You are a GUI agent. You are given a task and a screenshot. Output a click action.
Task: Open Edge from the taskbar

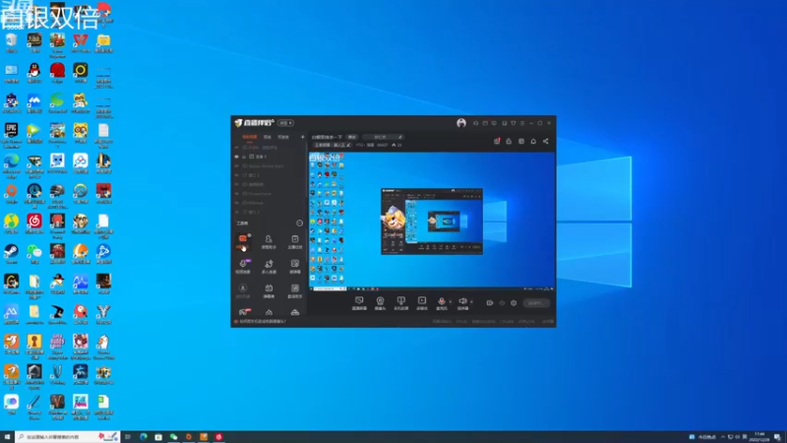coord(143,437)
